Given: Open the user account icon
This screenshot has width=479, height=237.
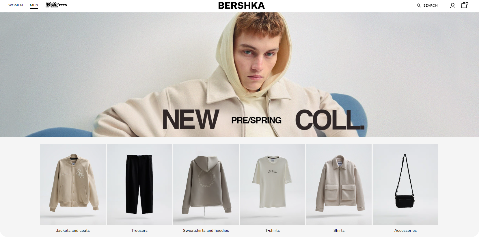Looking at the screenshot, I should click(x=453, y=5).
